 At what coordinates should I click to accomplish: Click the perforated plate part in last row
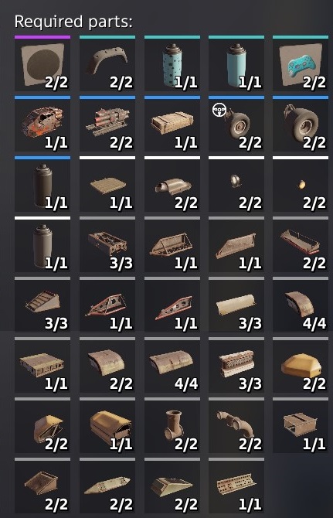click(236, 486)
